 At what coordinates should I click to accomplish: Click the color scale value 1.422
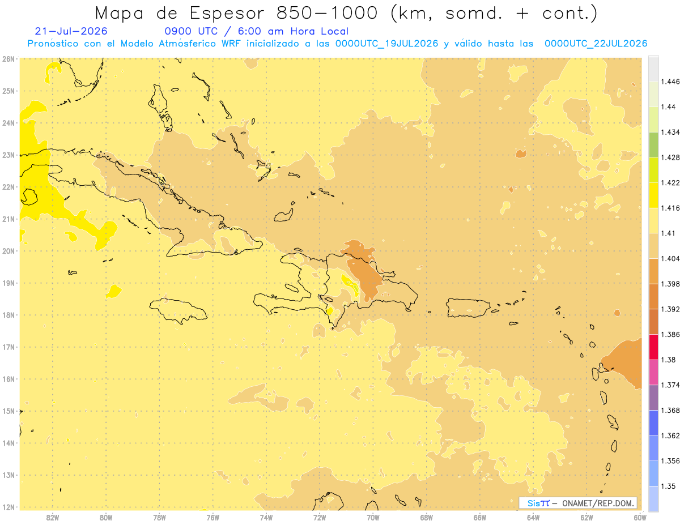pyautogui.click(x=670, y=182)
